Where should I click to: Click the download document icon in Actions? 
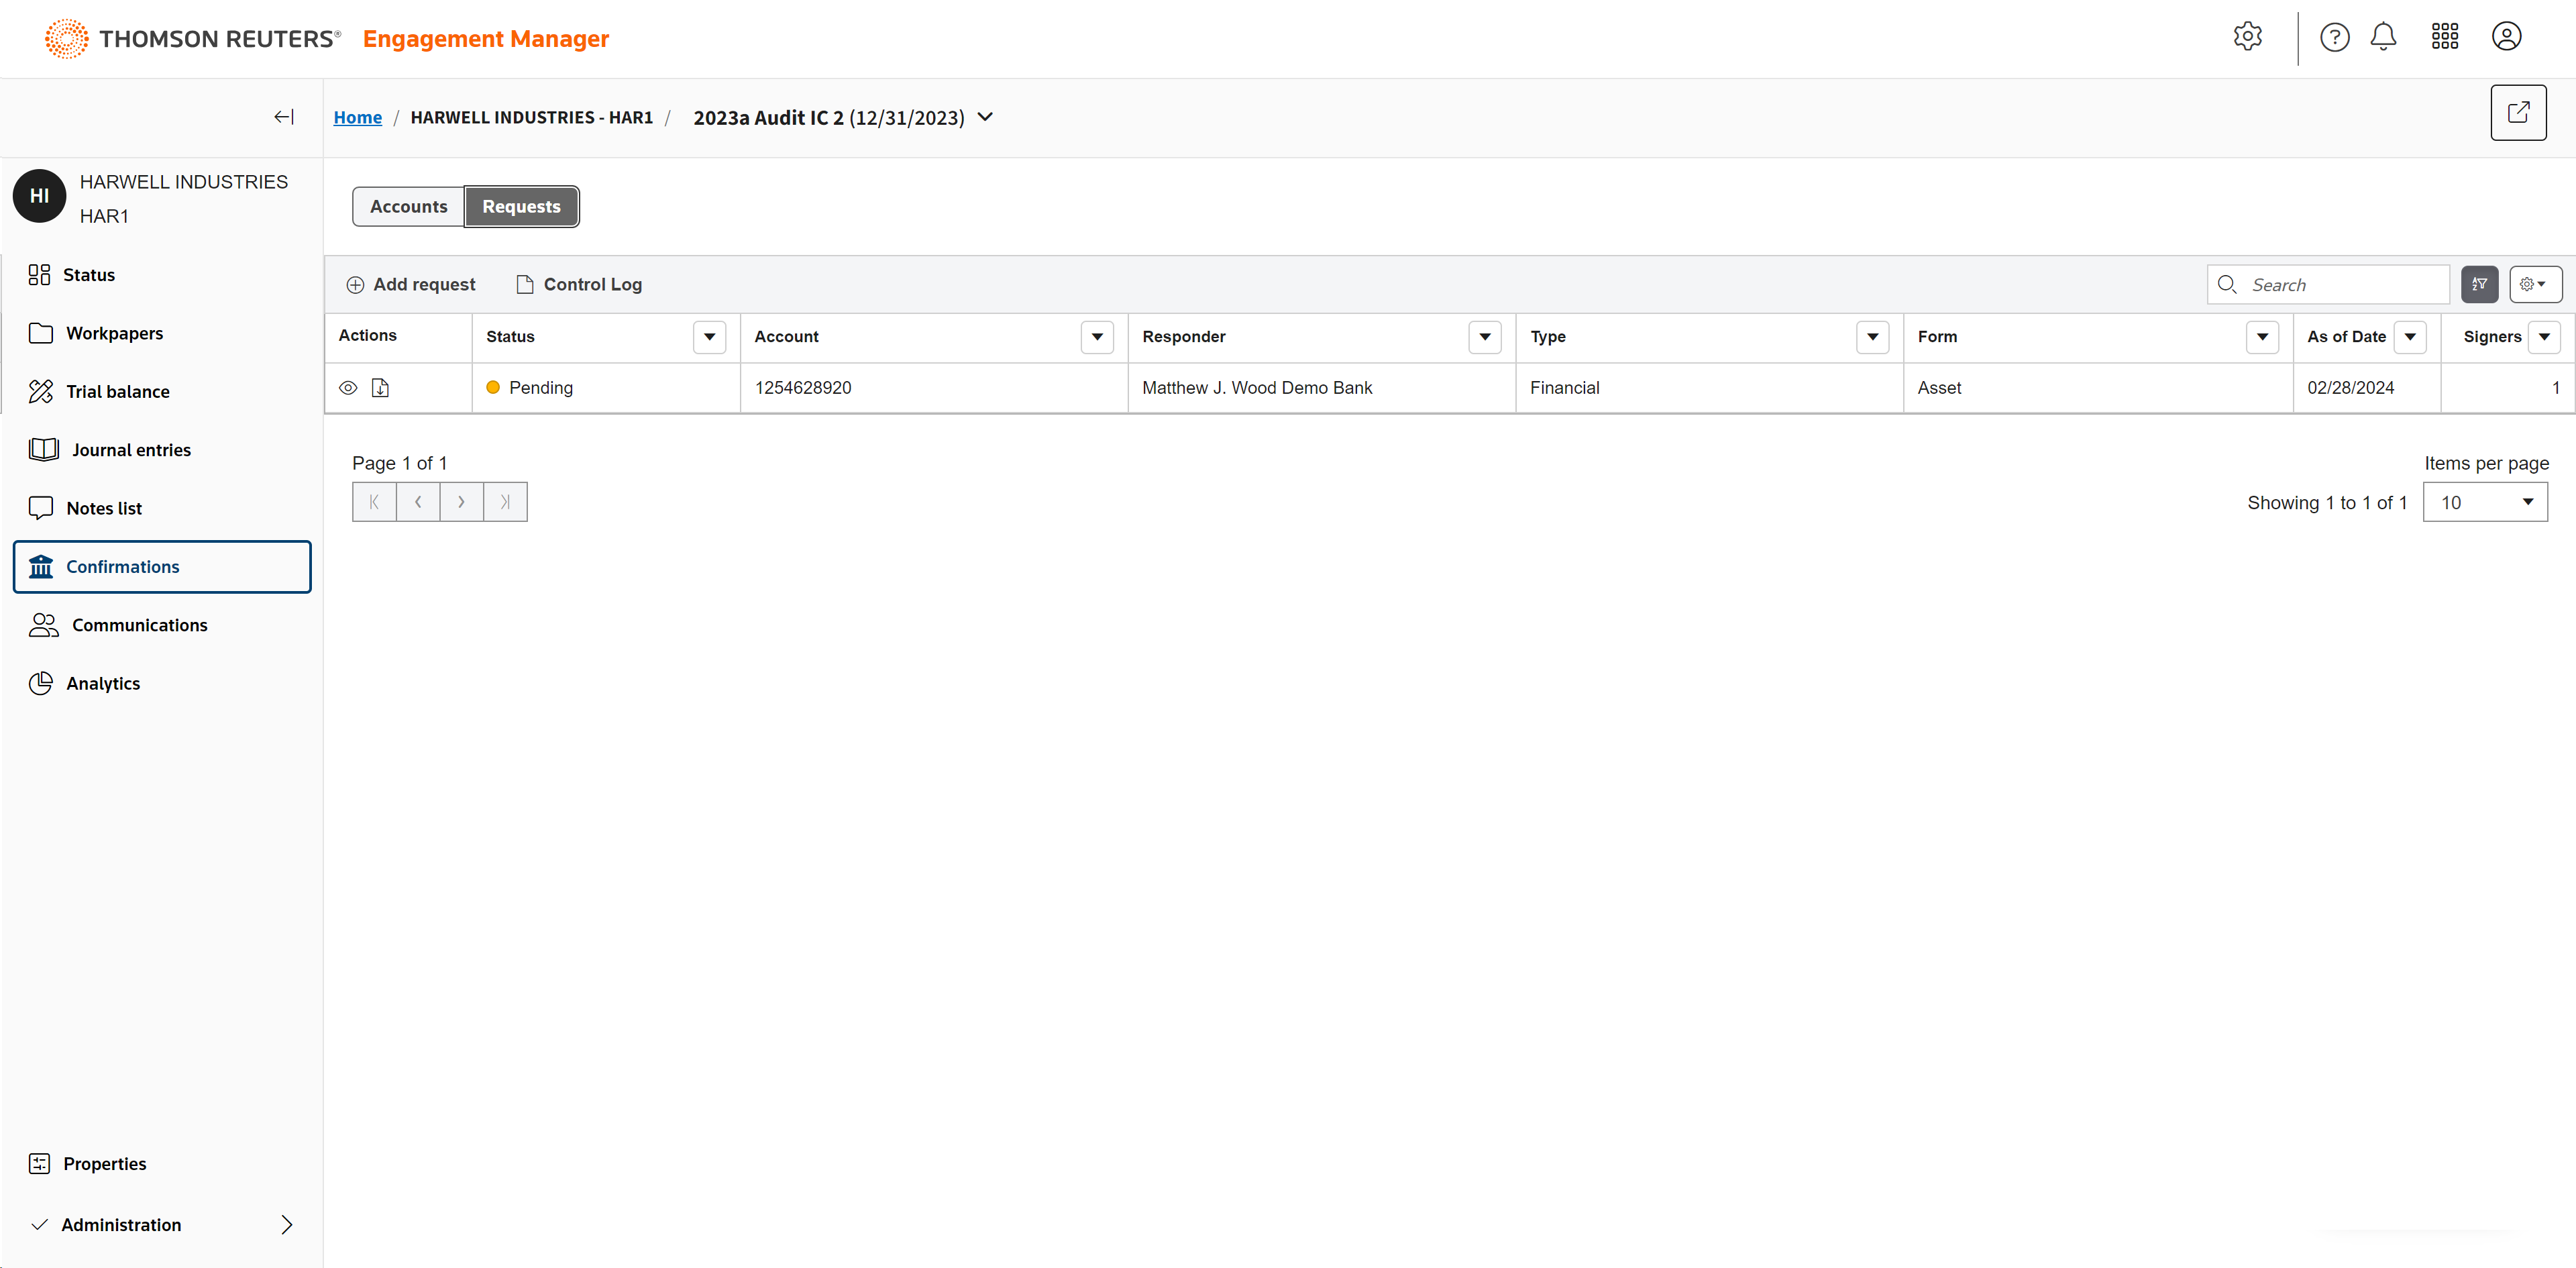(380, 388)
